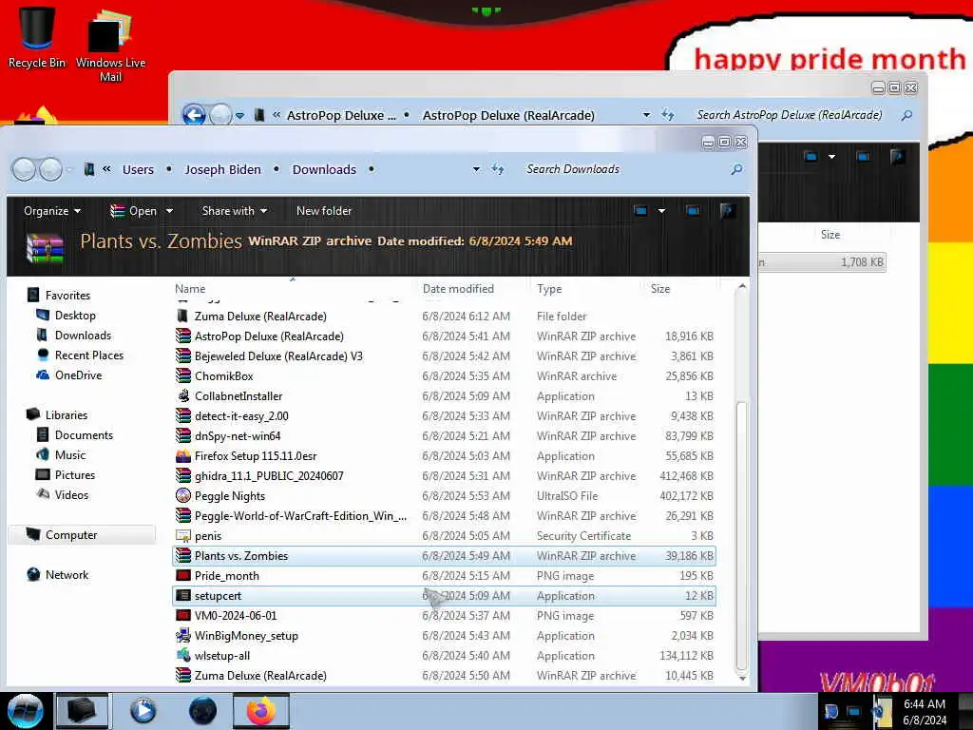Click the Start orb on taskbar

pos(25,711)
